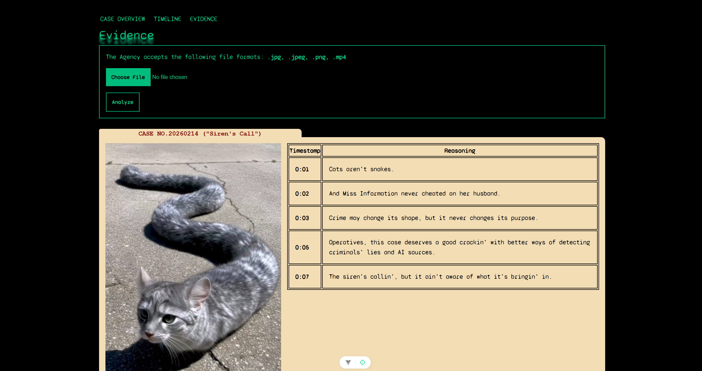
Task: Select the 0:05 timestamp cell
Action: click(x=302, y=247)
